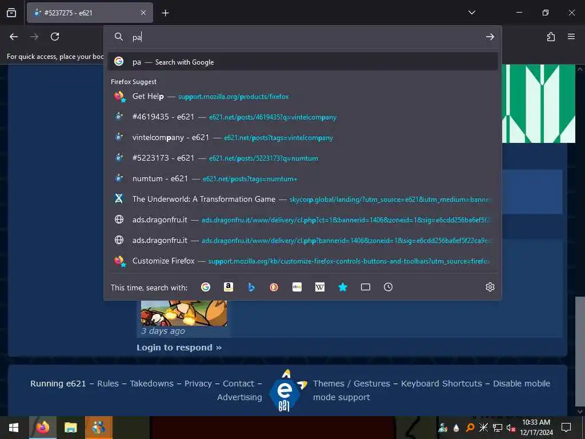Click Firefox in the taskbar
Image resolution: width=585 pixels, height=439 pixels.
pos(42,428)
